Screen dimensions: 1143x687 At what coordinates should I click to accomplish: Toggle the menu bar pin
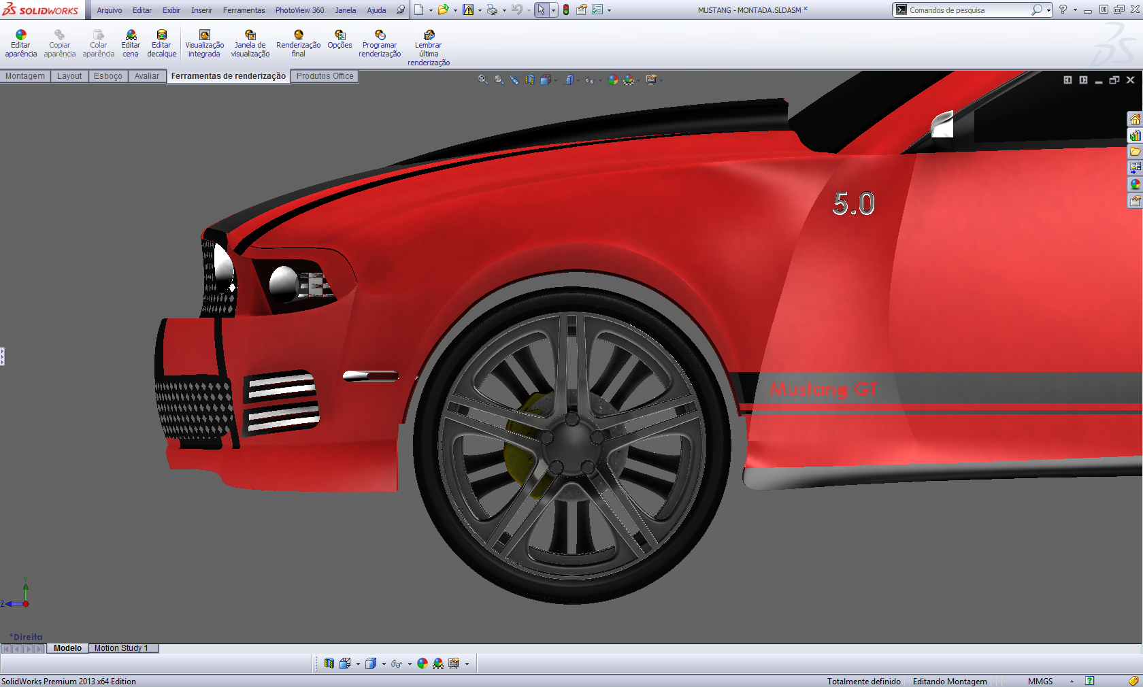401,10
